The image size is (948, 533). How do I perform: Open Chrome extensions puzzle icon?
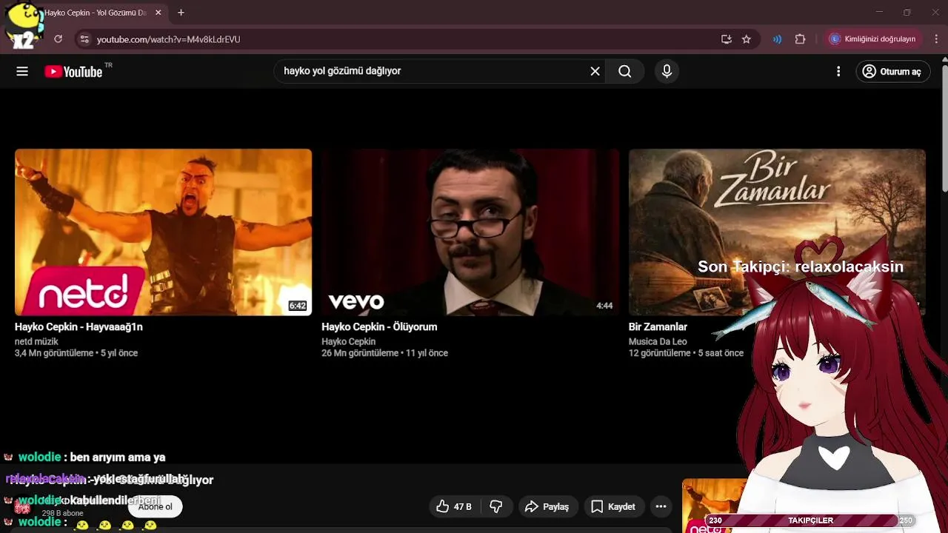[800, 39]
